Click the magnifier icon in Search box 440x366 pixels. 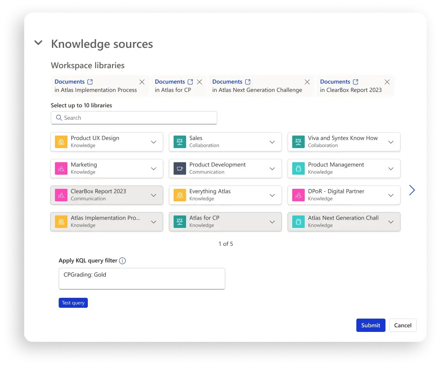(x=59, y=118)
